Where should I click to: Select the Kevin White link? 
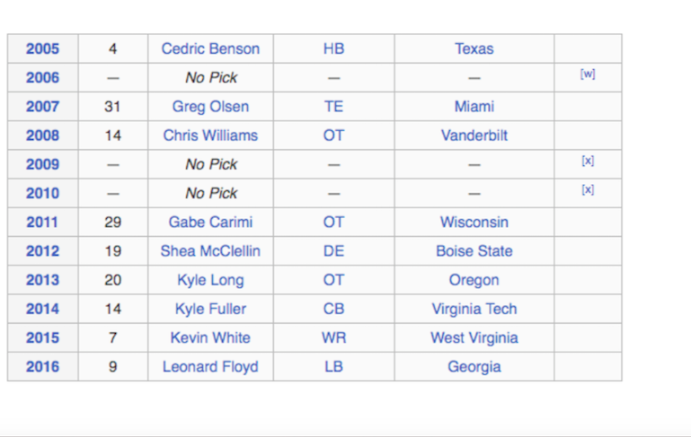(x=210, y=337)
